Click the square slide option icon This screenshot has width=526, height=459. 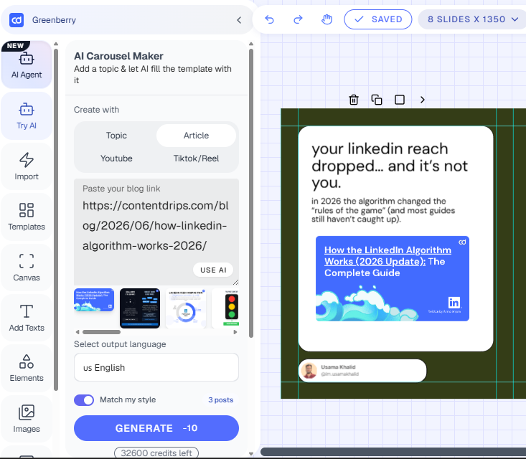click(400, 100)
